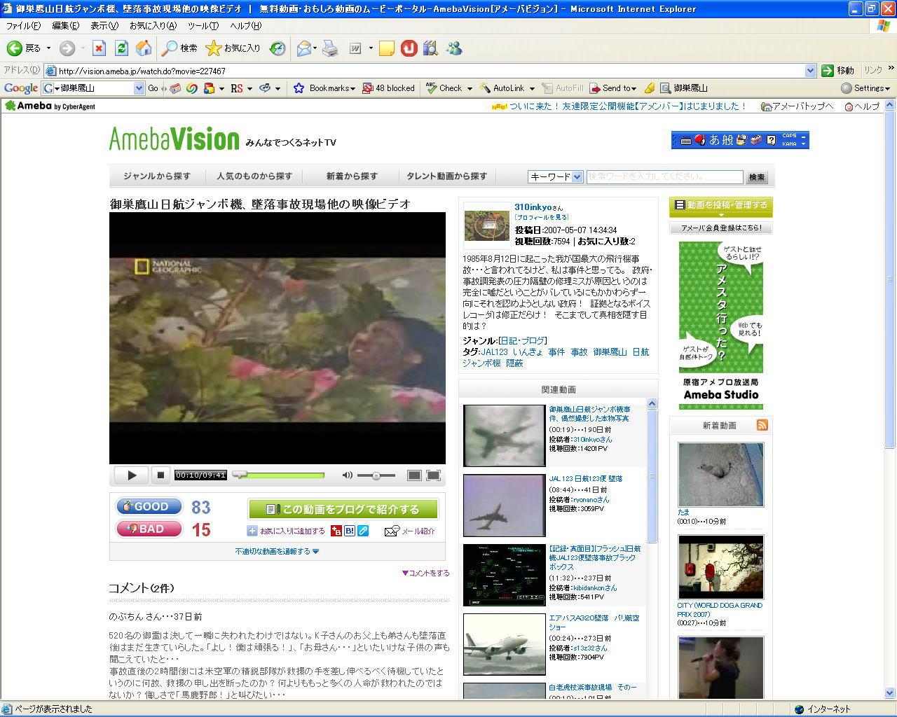The width and height of the screenshot is (897, 717).
Task: Click the IME help question mark icon
Action: click(771, 140)
